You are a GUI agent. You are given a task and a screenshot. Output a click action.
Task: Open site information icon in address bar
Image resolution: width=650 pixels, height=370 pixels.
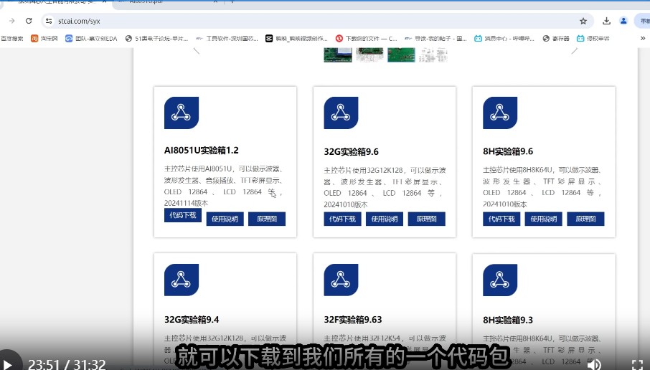pos(49,21)
